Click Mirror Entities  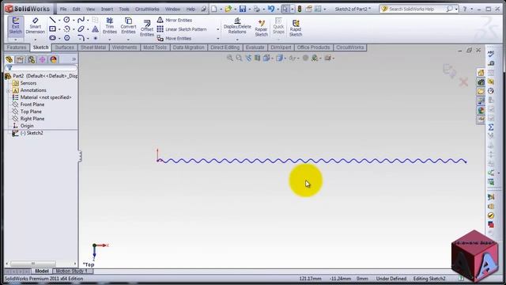coord(175,20)
